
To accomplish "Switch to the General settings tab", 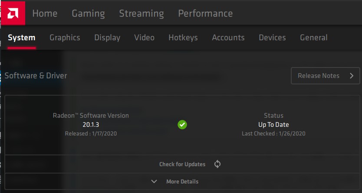I will (313, 38).
